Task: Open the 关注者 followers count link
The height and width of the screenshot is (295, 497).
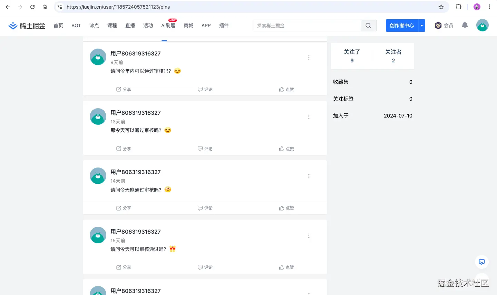Action: (x=393, y=56)
